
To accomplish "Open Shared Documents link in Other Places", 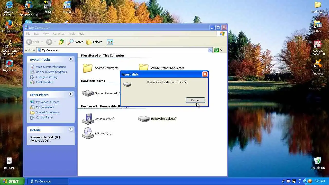I will pos(48,112).
